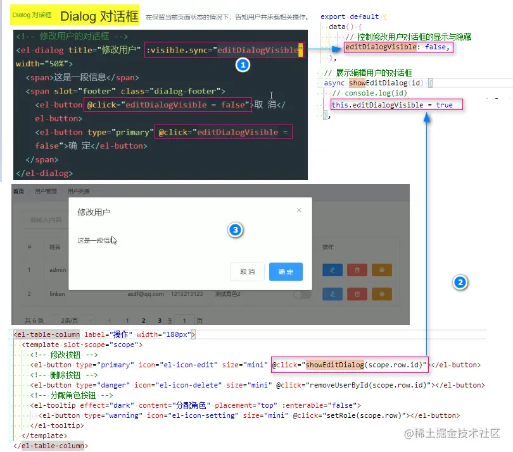Click the editDialogVisible: false code line

point(398,47)
